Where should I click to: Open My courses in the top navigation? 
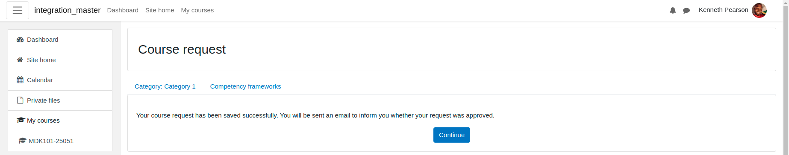(x=197, y=10)
